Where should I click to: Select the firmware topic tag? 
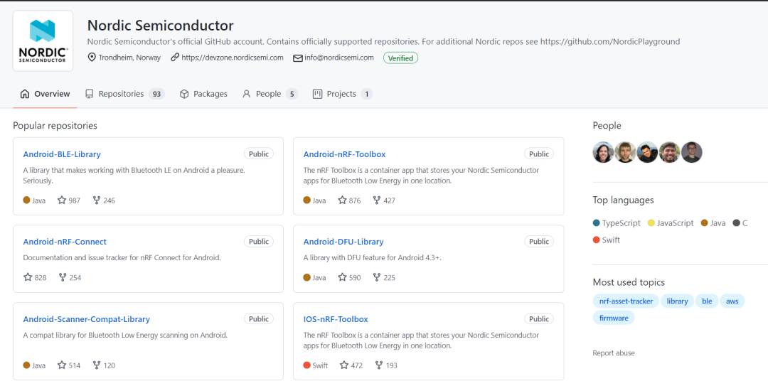(614, 318)
